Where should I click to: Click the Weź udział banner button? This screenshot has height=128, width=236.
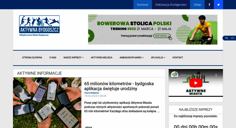point(162,36)
